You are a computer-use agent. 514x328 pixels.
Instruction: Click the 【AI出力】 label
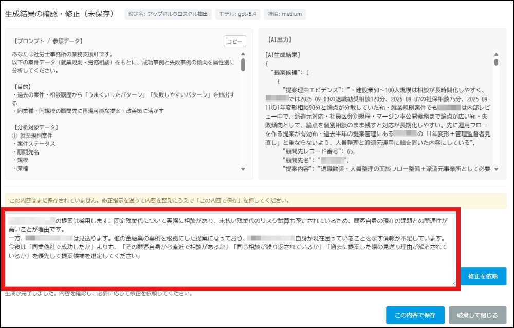click(279, 40)
